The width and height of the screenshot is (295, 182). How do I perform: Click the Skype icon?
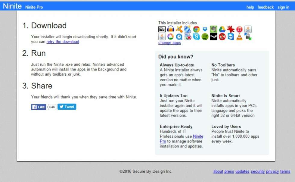pos(196,36)
